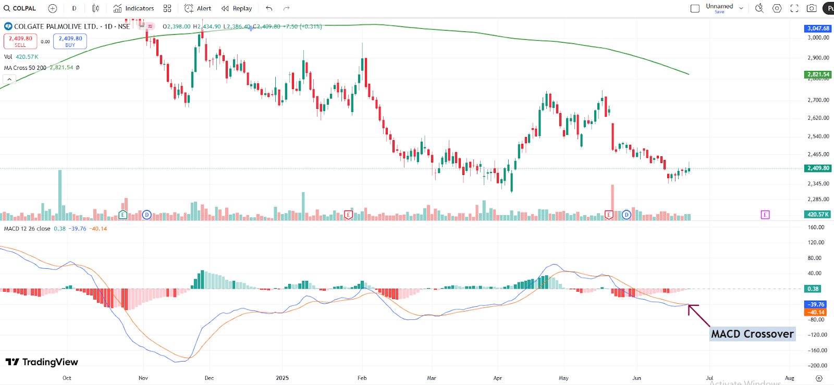
Task: Click the pink approximately-equal status badge
Action: tap(150, 26)
